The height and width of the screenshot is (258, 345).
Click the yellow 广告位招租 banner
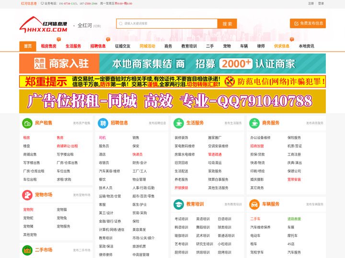pyautogui.click(x=172, y=101)
